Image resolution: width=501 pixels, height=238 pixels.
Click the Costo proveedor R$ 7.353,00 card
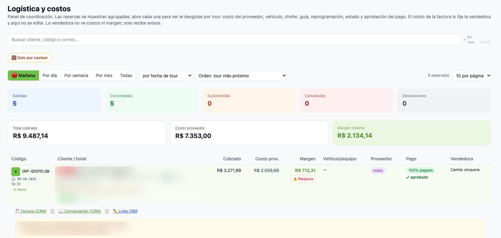tap(249, 133)
